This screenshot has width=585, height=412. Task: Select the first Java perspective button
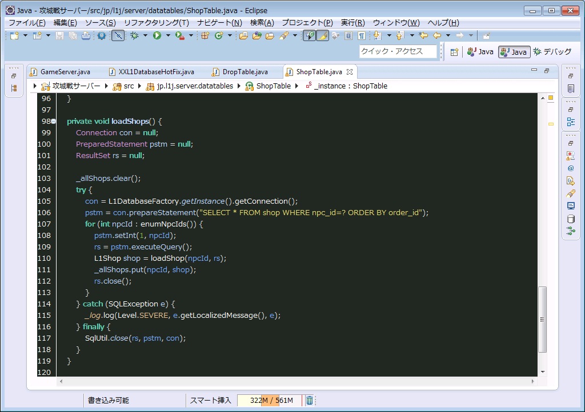[480, 52]
